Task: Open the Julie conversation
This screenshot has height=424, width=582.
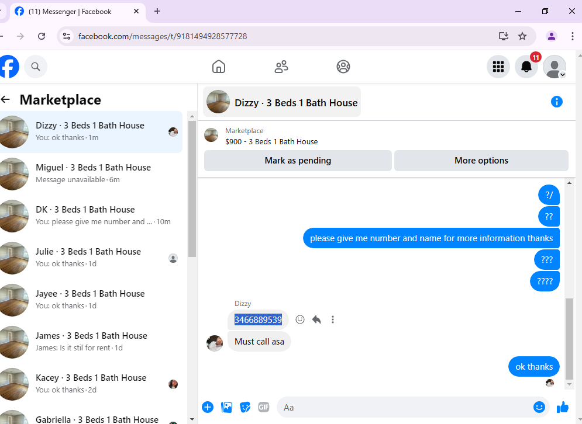Action: click(x=91, y=258)
